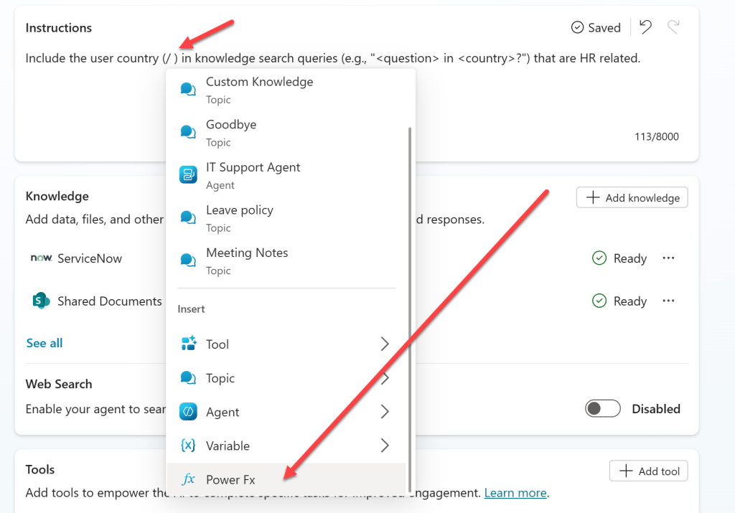Expand the Variable submenu chevron
Viewport: 735px width, 513px height.
385,446
